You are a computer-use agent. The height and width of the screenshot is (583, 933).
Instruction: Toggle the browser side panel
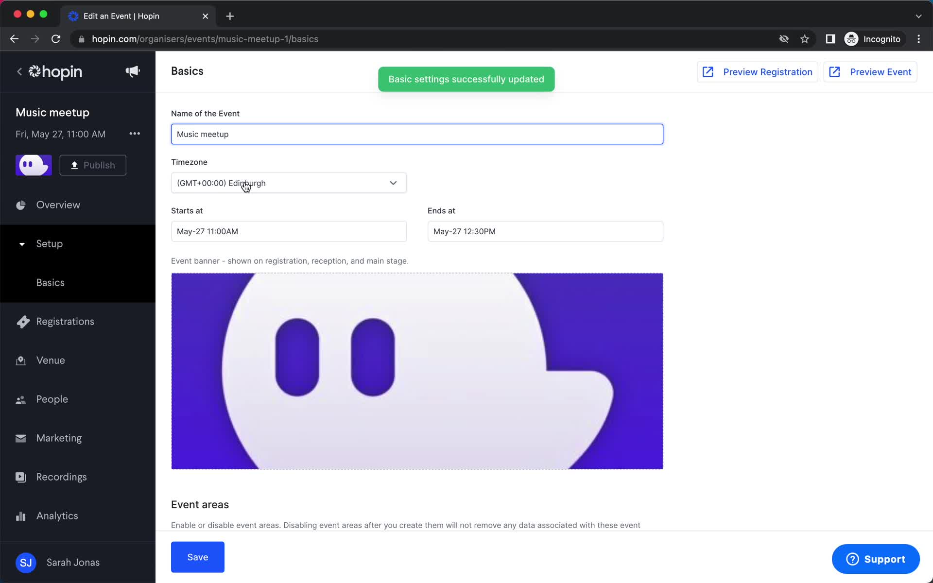(830, 39)
